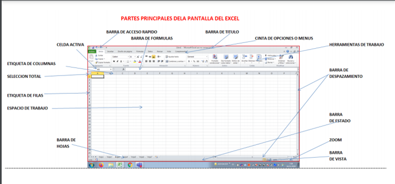Click the increase indent icon

coord(162,61)
